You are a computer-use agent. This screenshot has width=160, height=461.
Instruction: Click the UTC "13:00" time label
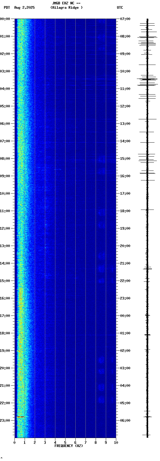click(125, 124)
